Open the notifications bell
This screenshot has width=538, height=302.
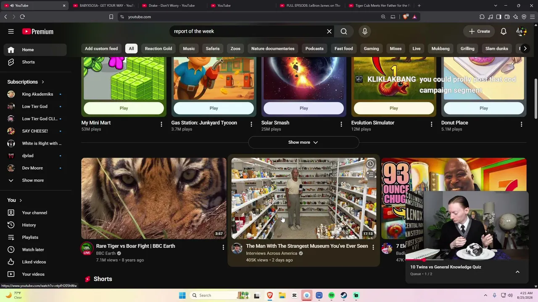504,31
